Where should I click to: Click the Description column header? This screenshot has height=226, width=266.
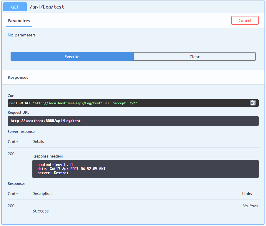coord(42,193)
